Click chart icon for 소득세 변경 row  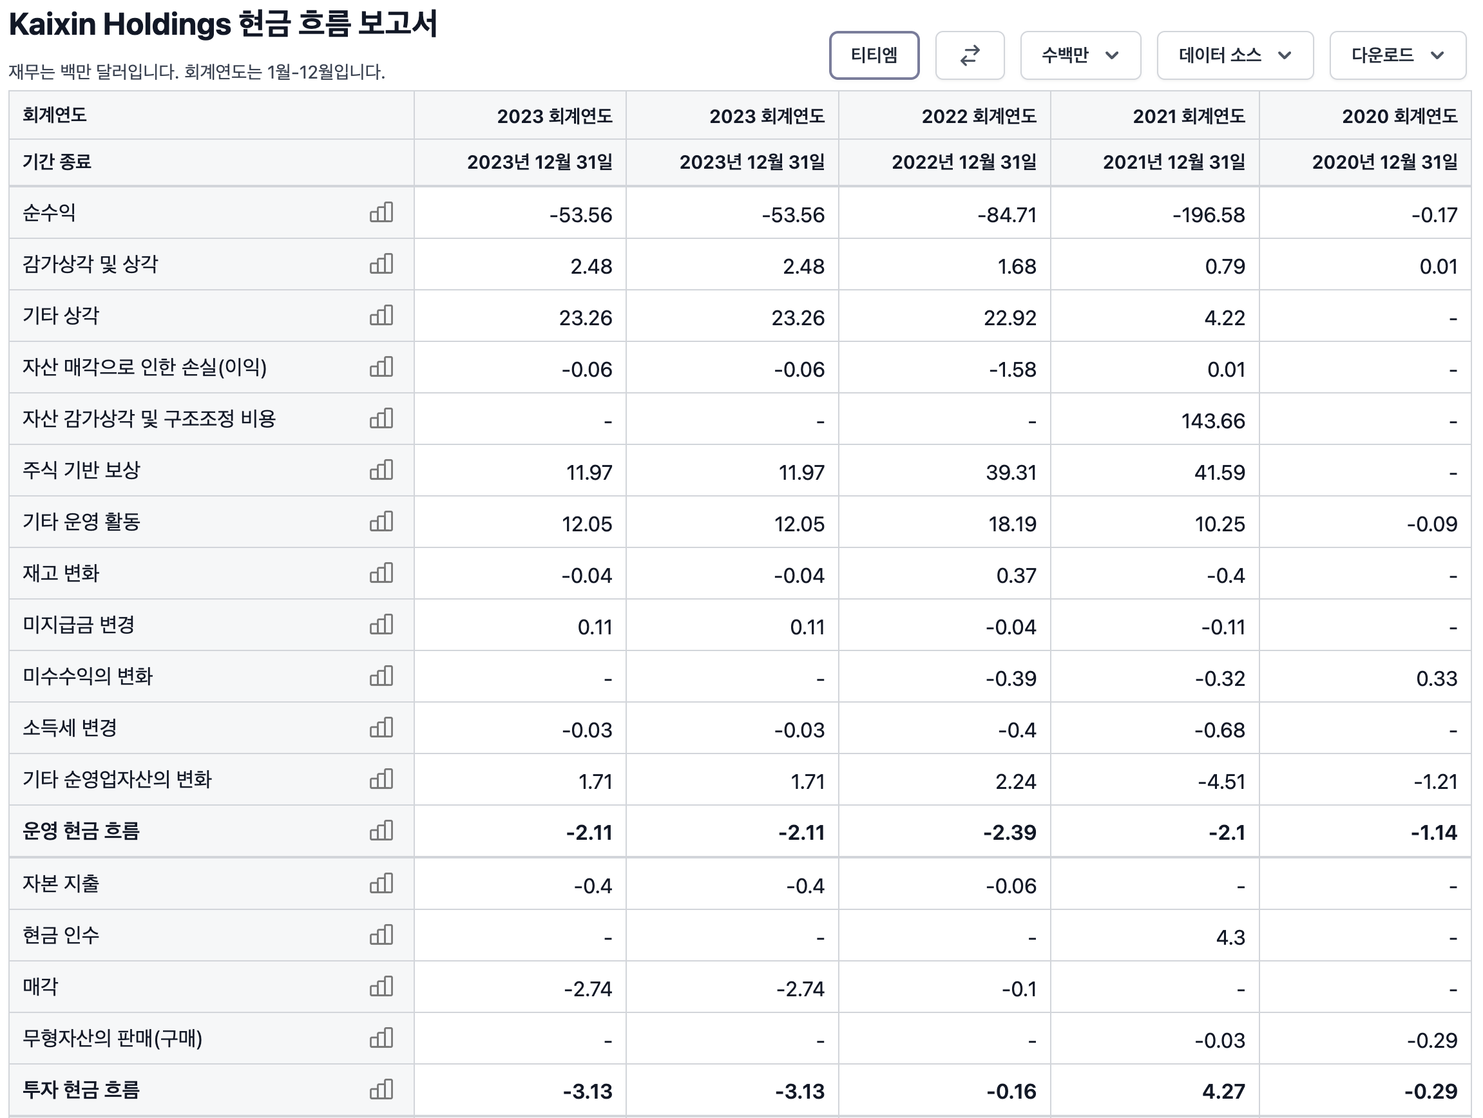coord(381,728)
